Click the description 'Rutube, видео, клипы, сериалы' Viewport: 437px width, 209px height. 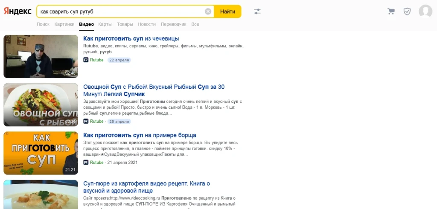pyautogui.click(x=163, y=49)
